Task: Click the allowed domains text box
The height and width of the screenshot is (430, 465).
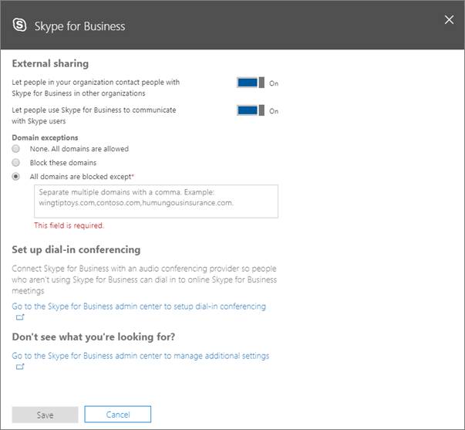Action: pos(156,201)
